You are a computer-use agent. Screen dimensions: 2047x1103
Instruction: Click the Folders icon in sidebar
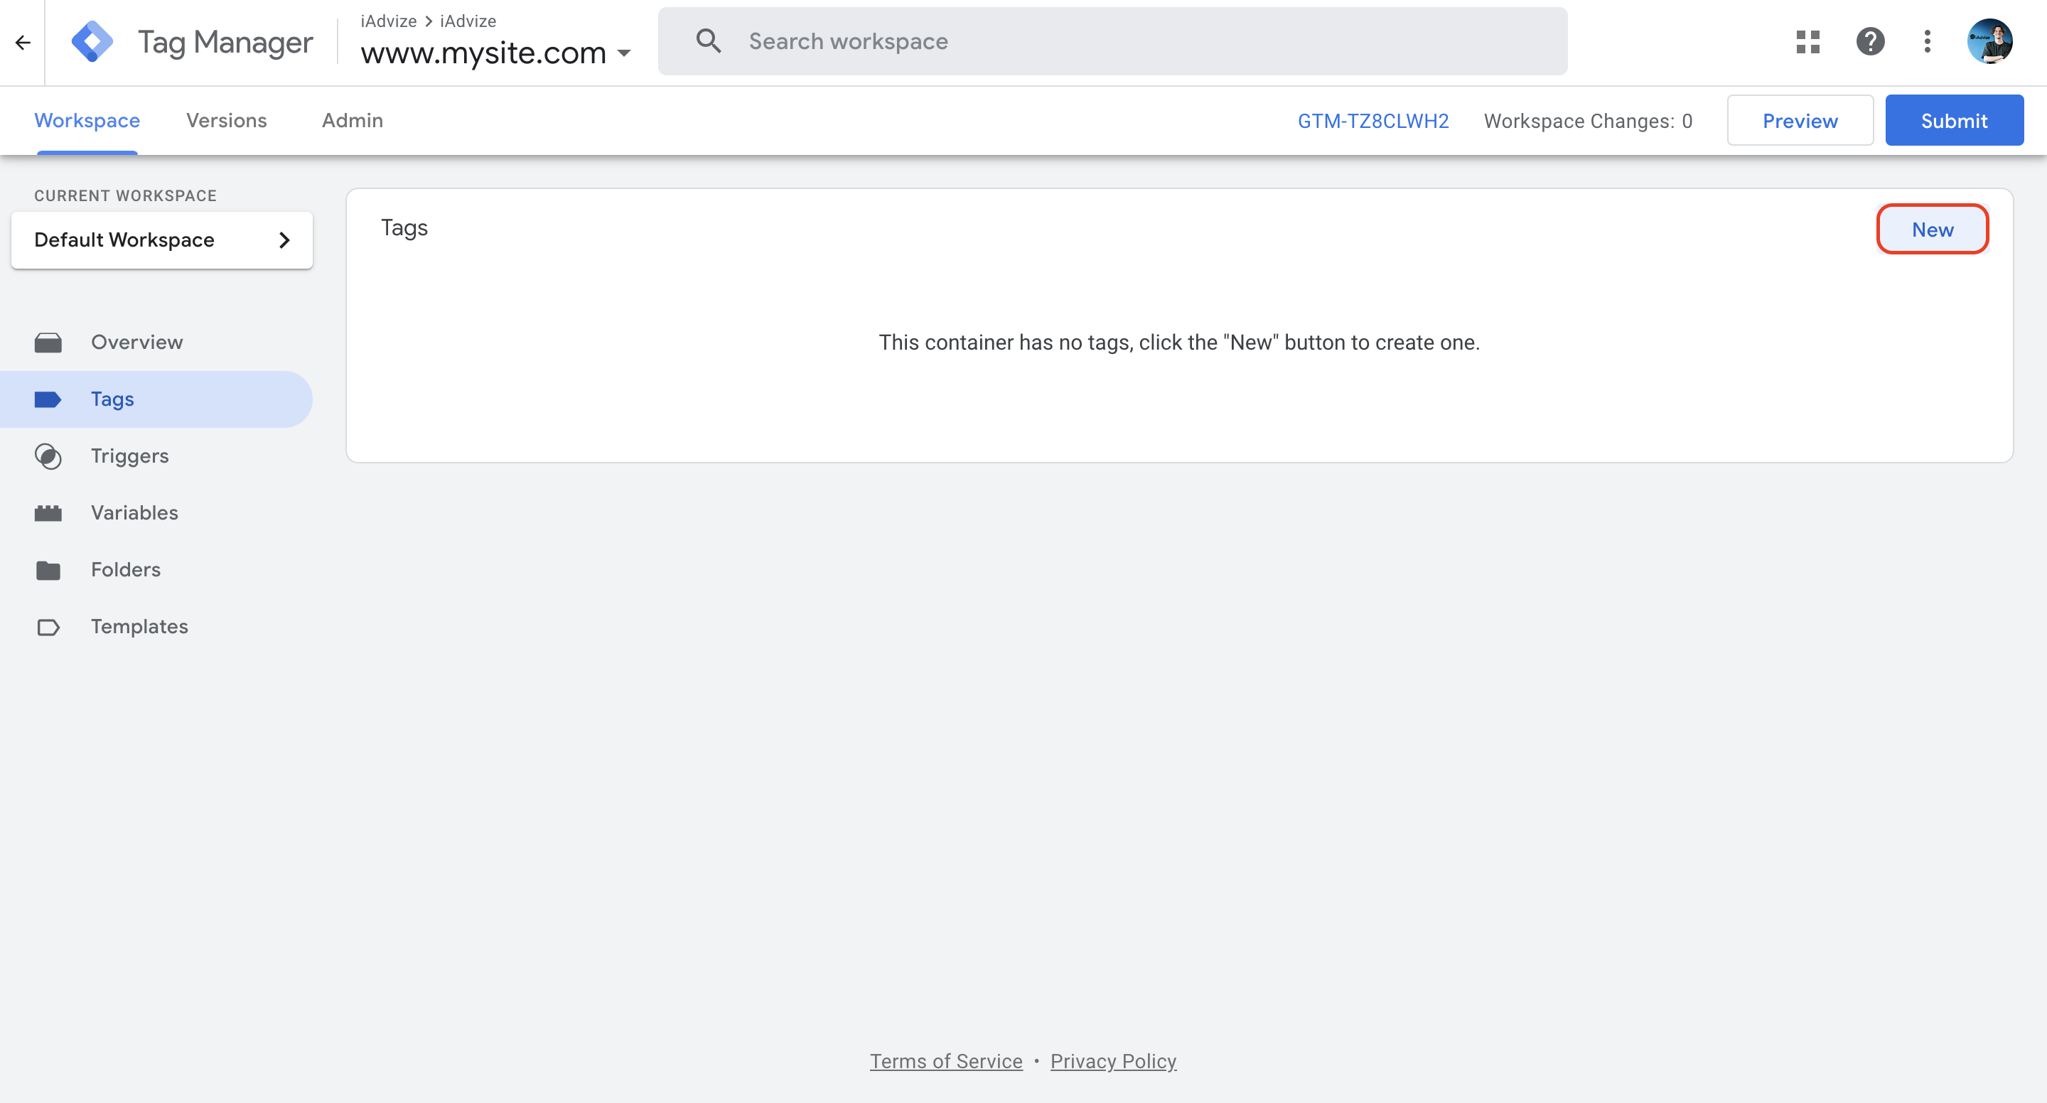48,570
